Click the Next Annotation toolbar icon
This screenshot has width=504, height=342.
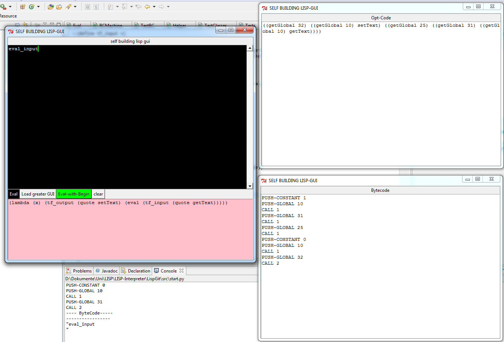(111, 7)
